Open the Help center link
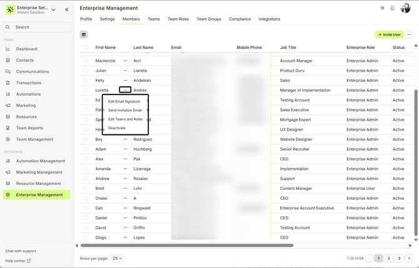Screen dimensions: 419x268 pyautogui.click(x=18, y=261)
